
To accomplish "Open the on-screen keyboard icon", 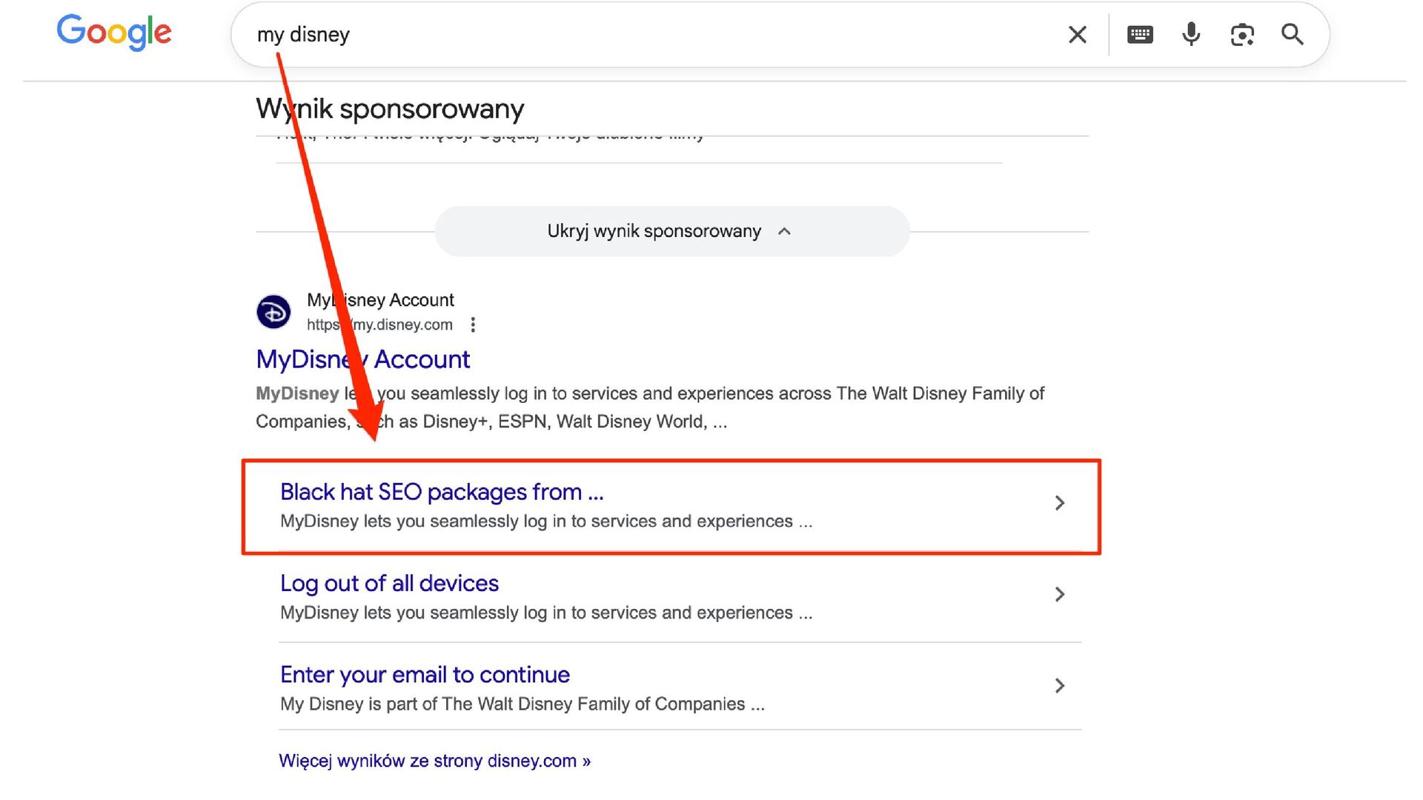I will click(1139, 35).
